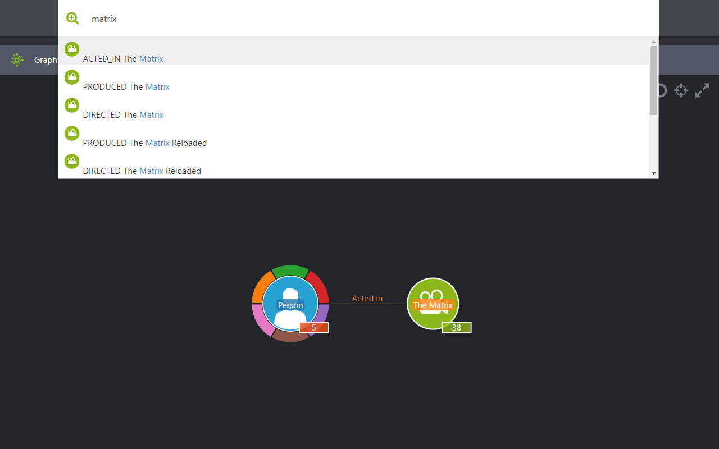719x449 pixels.
Task: Select The Matrix movie node
Action: coord(433,304)
